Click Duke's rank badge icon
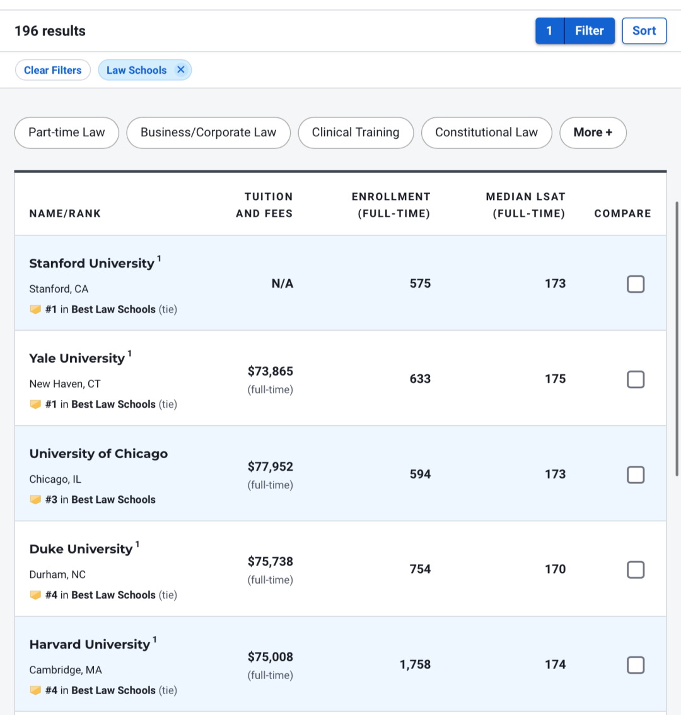 coord(35,595)
